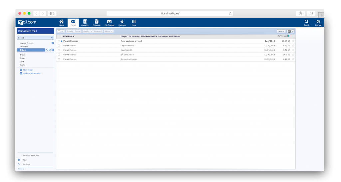Image resolution: width=341 pixels, height=182 pixels.
Task: Check the box for New package arrived email
Action: point(59,41)
